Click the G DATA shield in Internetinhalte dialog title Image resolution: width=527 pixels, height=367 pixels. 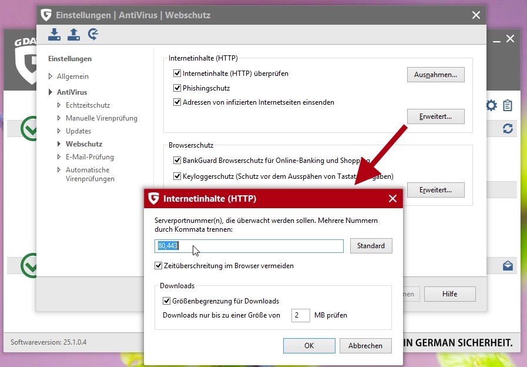coord(153,198)
